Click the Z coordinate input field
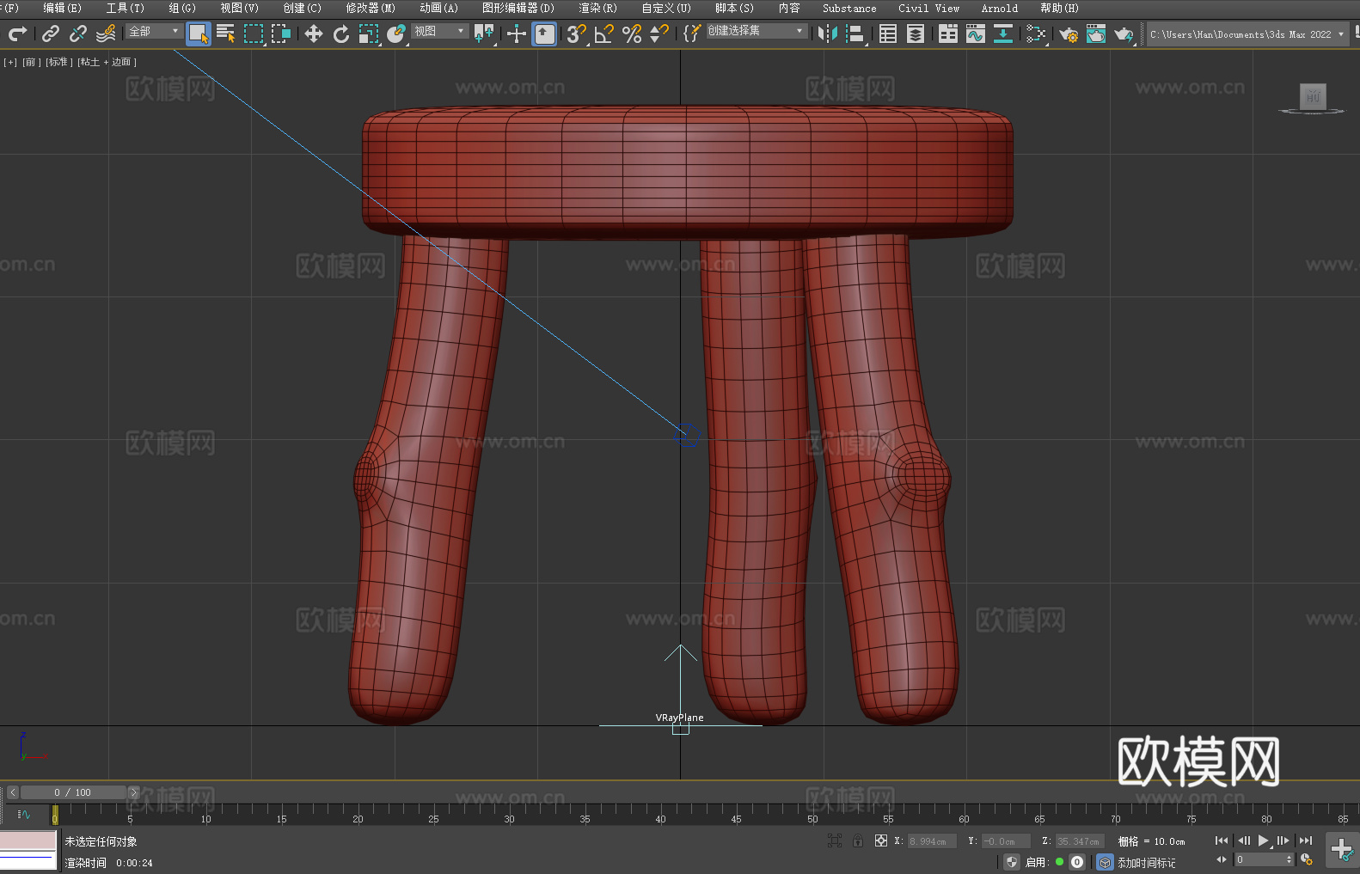1360x874 pixels. pos(1080,841)
